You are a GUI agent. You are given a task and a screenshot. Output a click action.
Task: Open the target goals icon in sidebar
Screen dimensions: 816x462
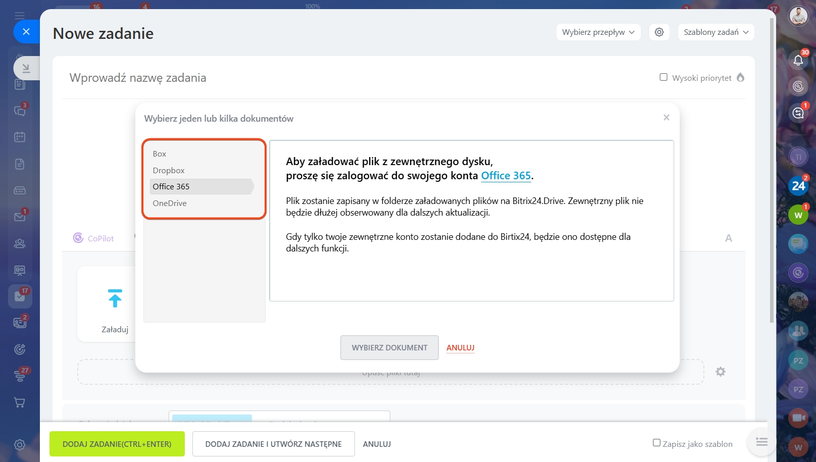[20, 349]
